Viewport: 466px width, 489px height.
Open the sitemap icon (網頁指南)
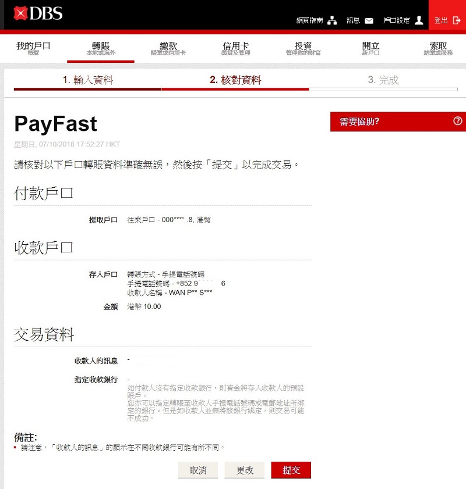332,21
